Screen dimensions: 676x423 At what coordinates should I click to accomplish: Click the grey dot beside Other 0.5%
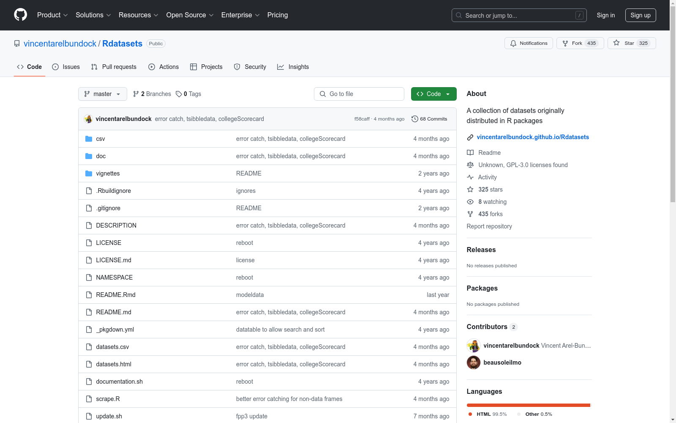tap(519, 414)
